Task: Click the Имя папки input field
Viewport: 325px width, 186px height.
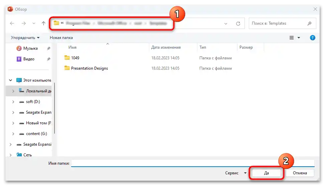Action: point(193,163)
